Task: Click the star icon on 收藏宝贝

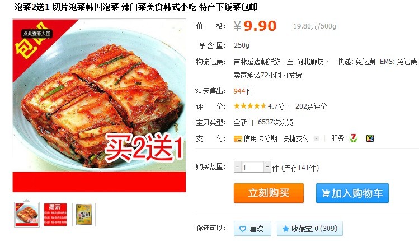Action: 285,229
